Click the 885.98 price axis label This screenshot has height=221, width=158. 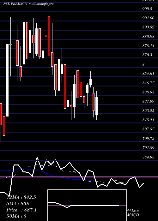148,37
